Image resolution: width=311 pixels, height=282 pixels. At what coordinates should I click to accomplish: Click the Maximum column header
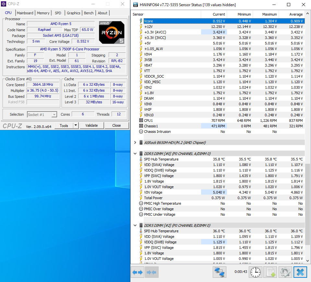pos(266,14)
